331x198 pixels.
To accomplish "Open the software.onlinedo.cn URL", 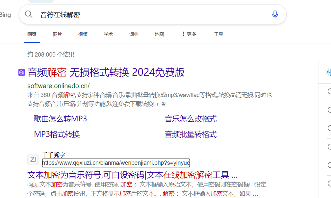I will tap(58, 86).
